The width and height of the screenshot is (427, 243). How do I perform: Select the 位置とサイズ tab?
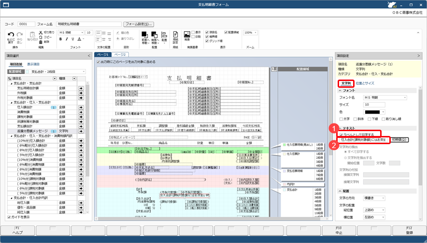click(x=365, y=83)
